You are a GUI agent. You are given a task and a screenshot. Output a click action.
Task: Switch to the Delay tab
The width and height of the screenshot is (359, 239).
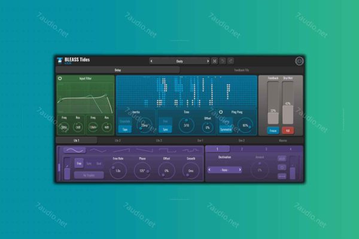(x=118, y=70)
